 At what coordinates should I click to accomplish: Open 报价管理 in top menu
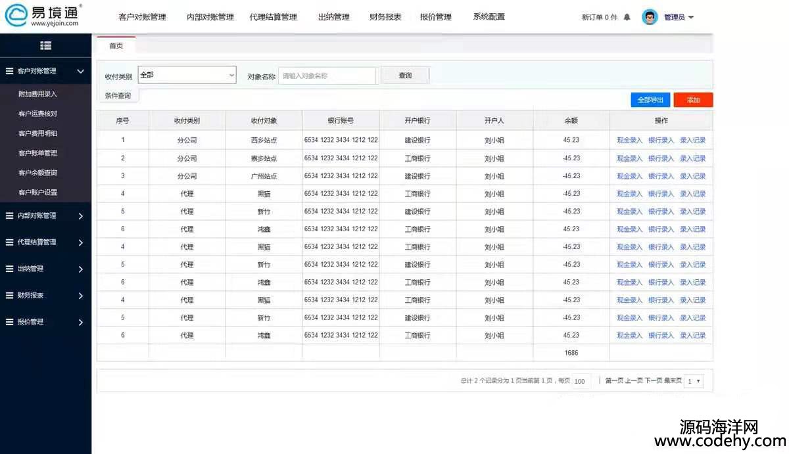tap(436, 17)
